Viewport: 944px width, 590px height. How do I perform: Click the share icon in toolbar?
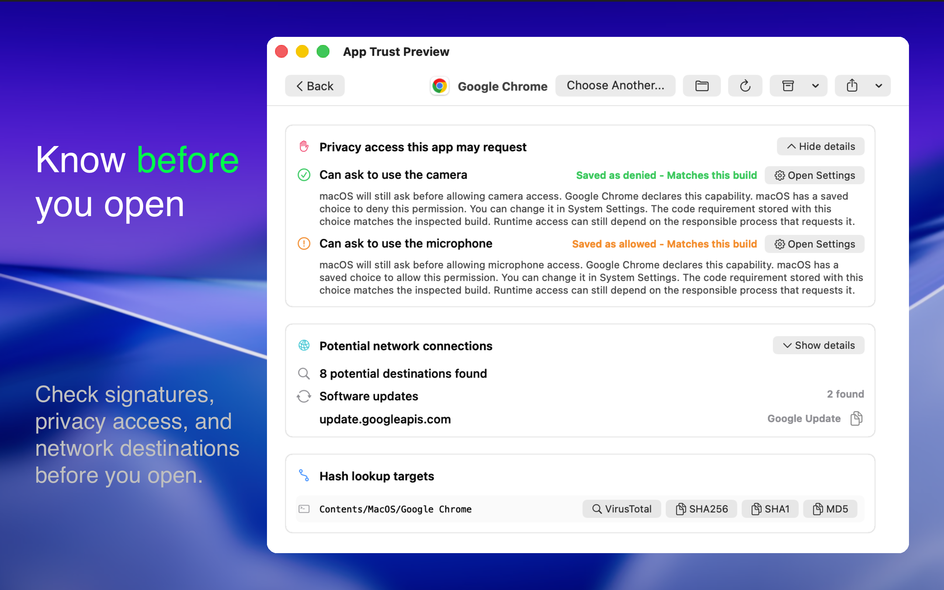[x=852, y=86]
